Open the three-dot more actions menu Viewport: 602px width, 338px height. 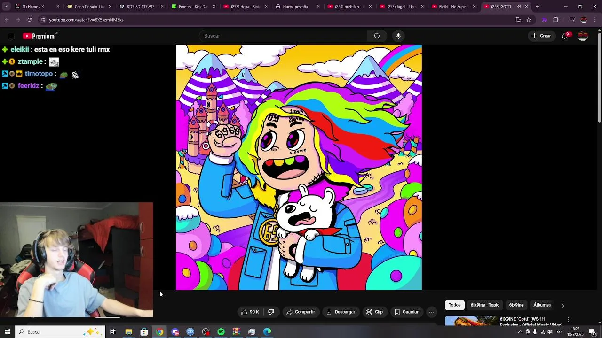click(x=432, y=312)
